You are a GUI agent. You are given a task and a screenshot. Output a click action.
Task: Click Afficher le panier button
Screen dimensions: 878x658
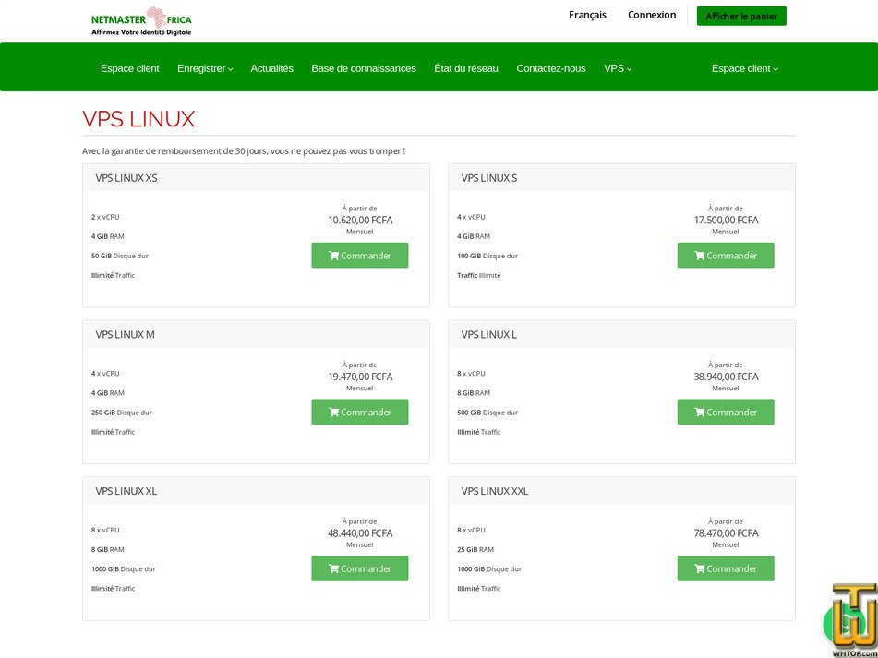point(741,17)
